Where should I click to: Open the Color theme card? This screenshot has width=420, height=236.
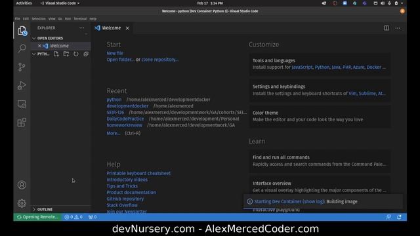click(x=320, y=116)
